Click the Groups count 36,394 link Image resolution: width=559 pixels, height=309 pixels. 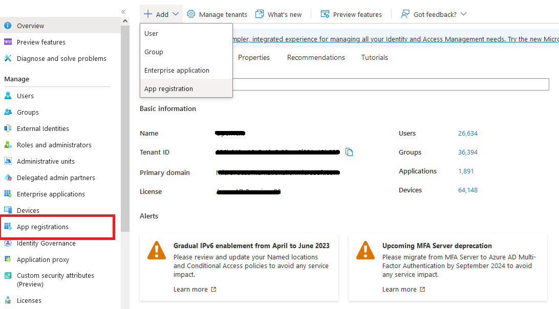click(x=468, y=152)
